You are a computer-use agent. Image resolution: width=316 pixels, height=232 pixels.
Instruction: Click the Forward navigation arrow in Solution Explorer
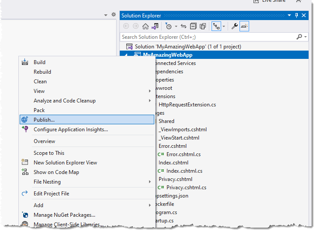point(135,26)
